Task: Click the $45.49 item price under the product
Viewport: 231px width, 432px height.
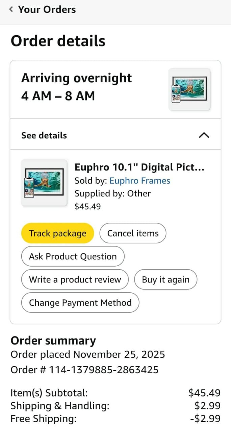Action: (87, 207)
